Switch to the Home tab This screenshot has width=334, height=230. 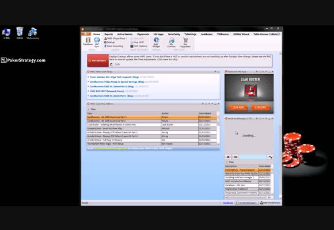pyautogui.click(x=97, y=34)
